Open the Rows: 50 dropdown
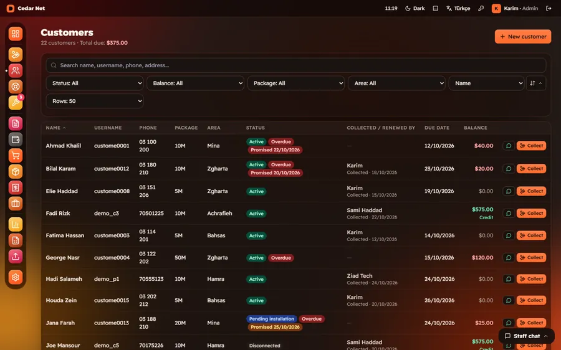Image resolution: width=561 pixels, height=350 pixels. pos(95,101)
